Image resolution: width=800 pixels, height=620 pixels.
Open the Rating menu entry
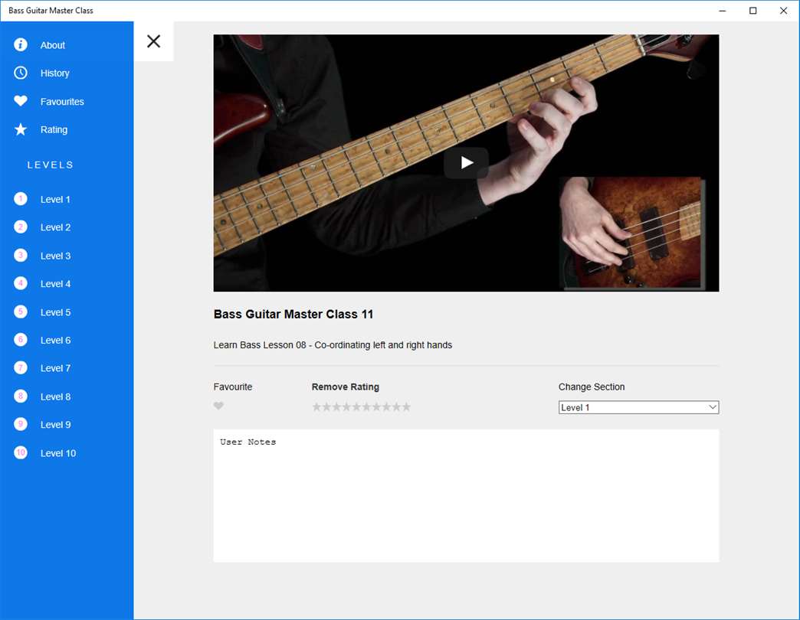pyautogui.click(x=54, y=129)
